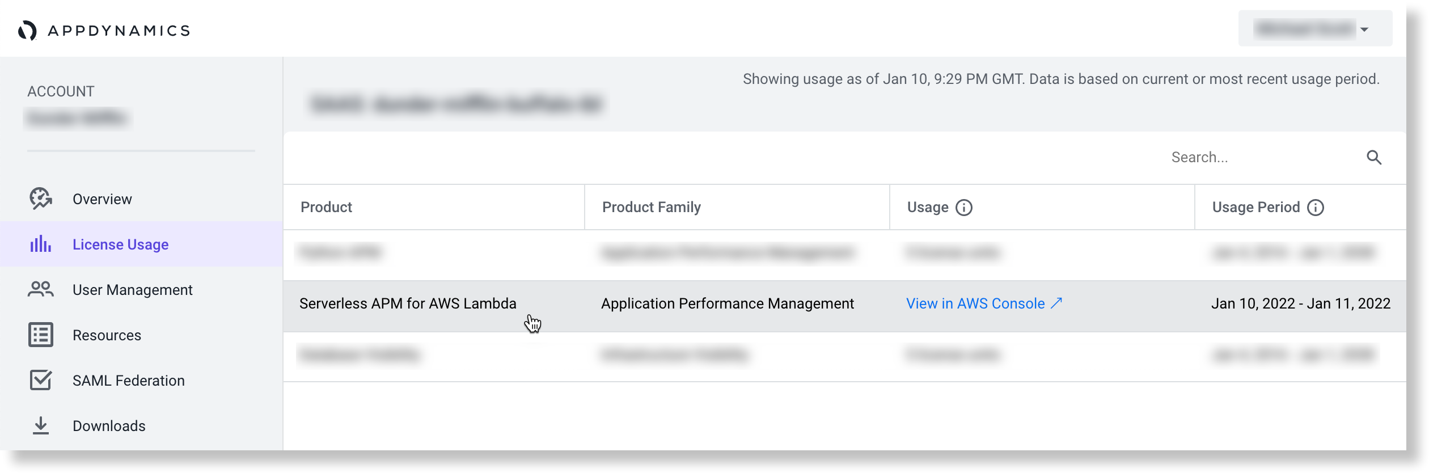The height and width of the screenshot is (473, 1429).
Task: Open SAML Federation settings
Action: (x=129, y=381)
